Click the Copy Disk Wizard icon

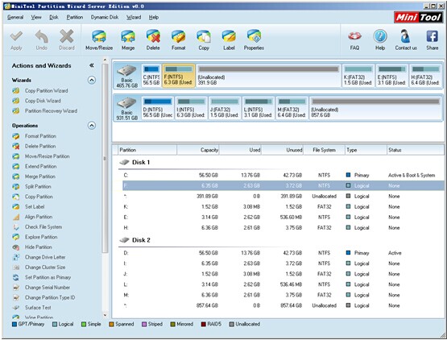[x=16, y=101]
